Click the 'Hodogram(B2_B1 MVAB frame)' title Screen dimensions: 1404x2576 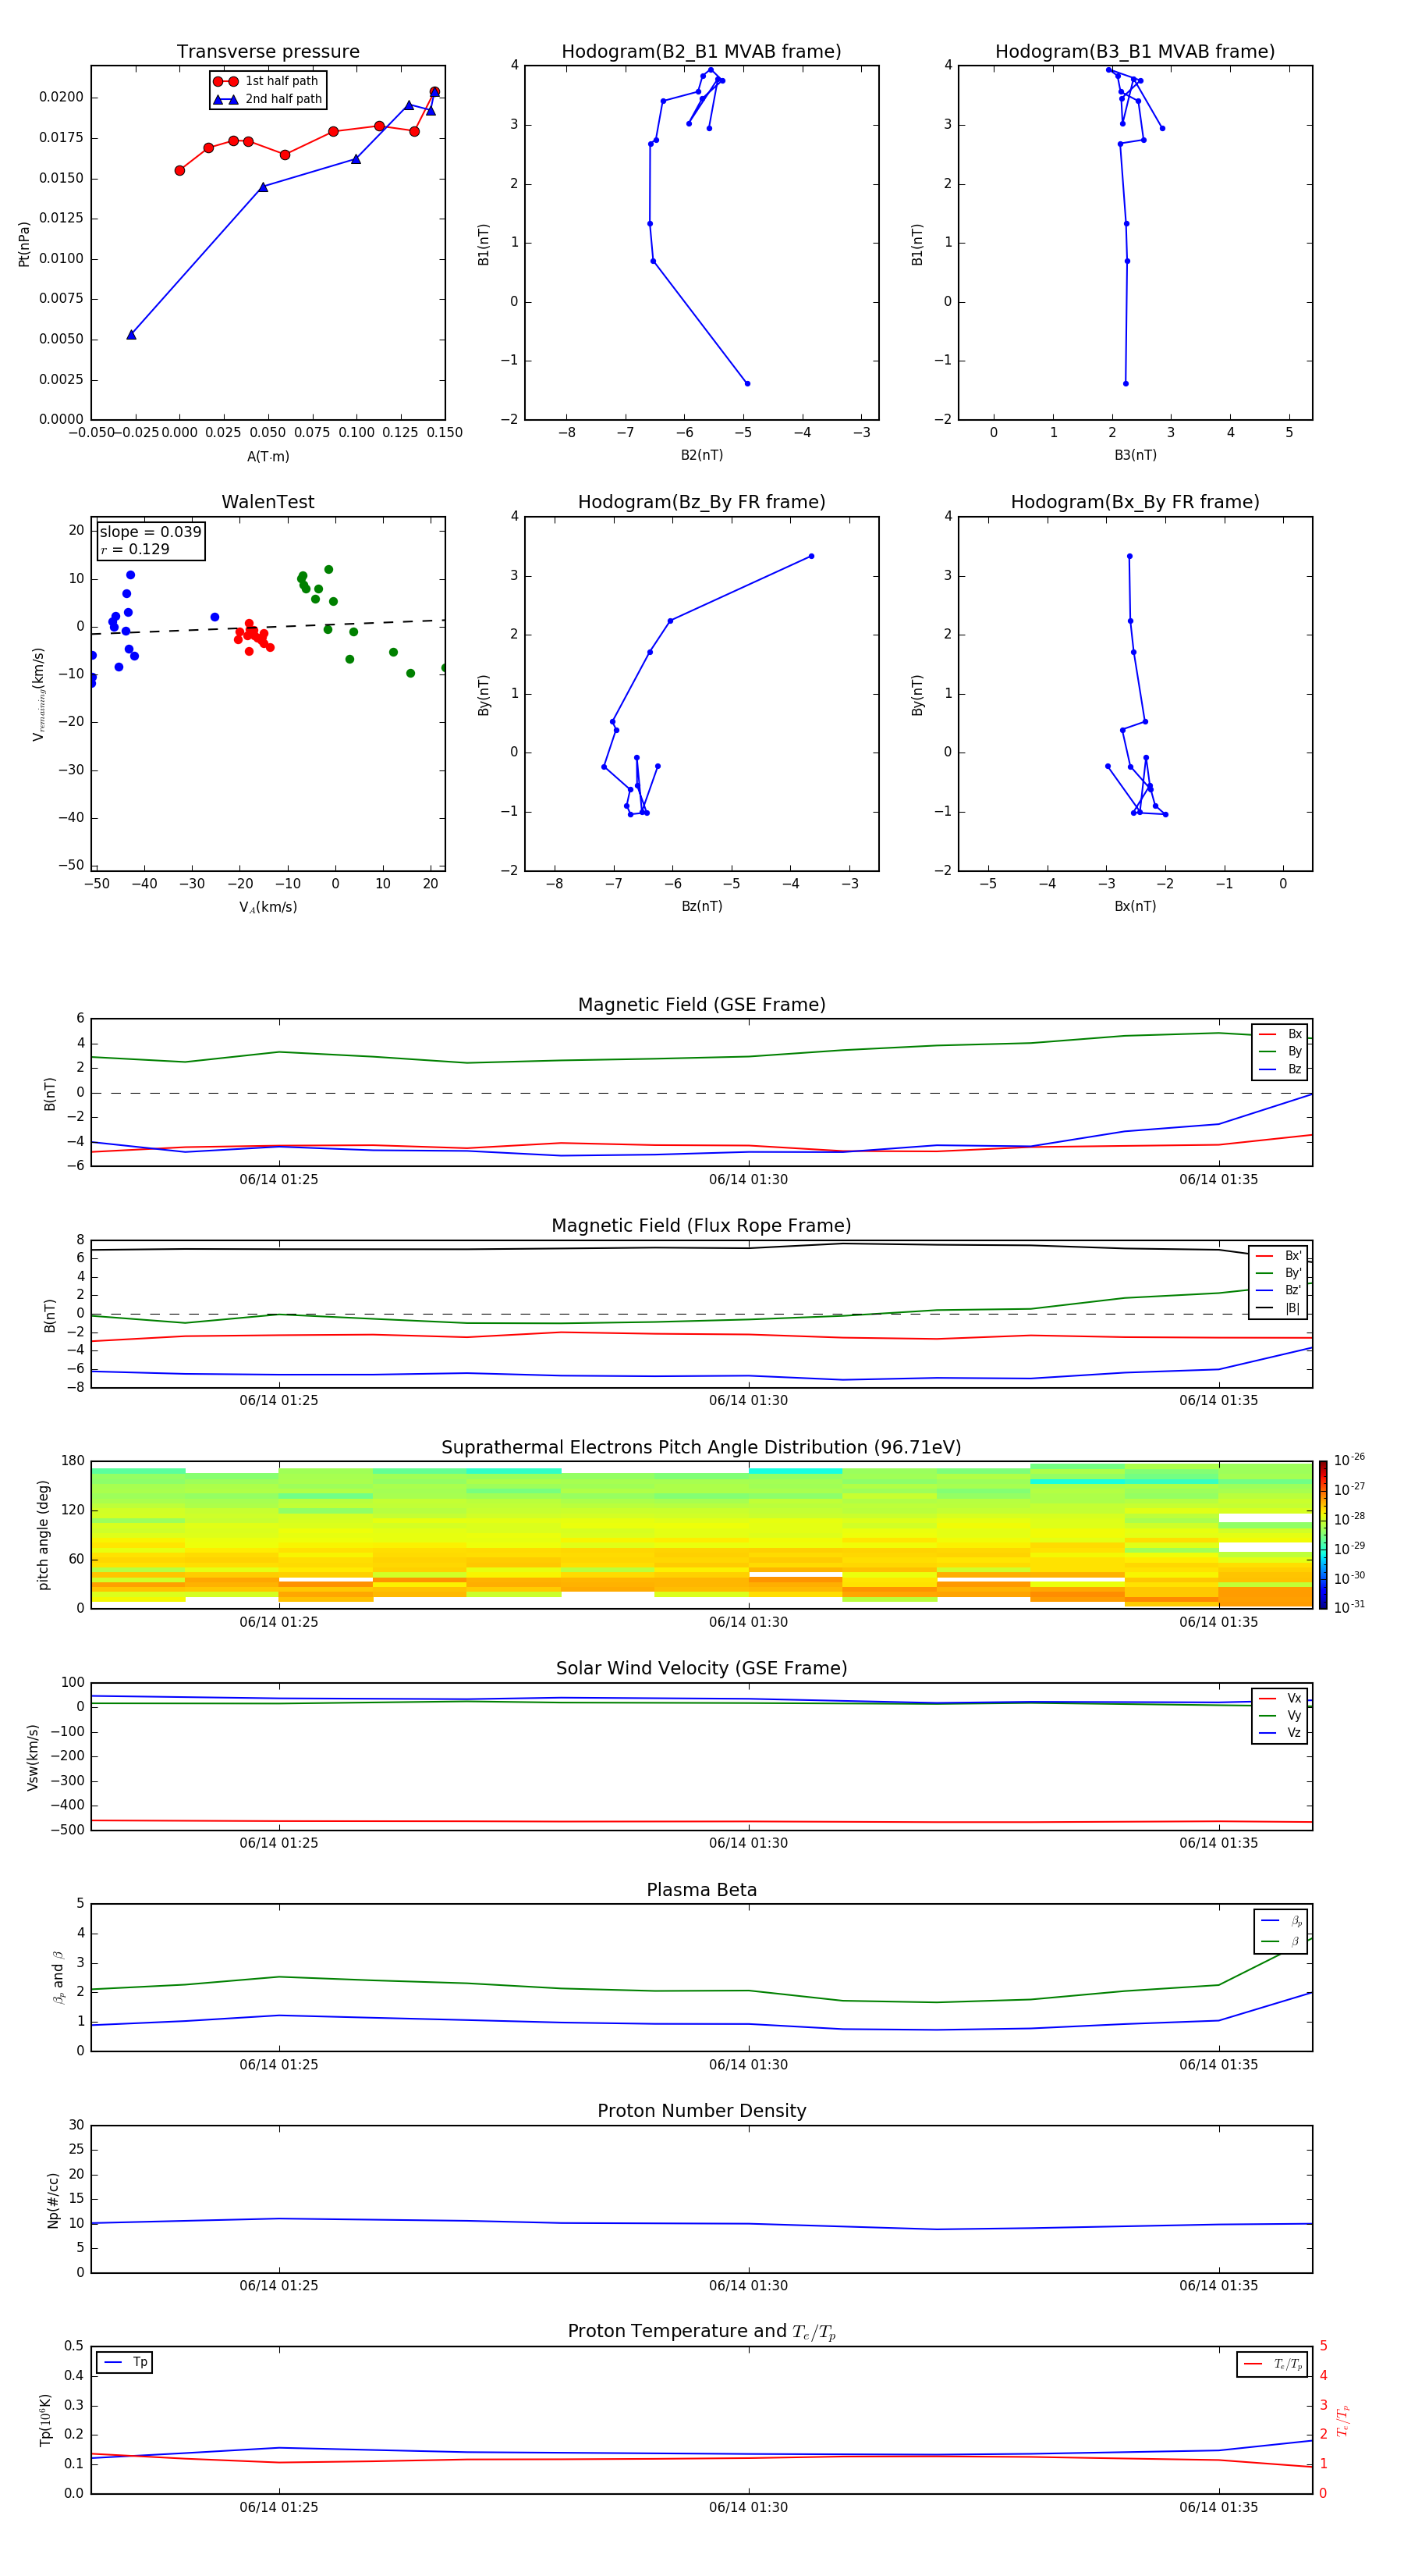[701, 52]
